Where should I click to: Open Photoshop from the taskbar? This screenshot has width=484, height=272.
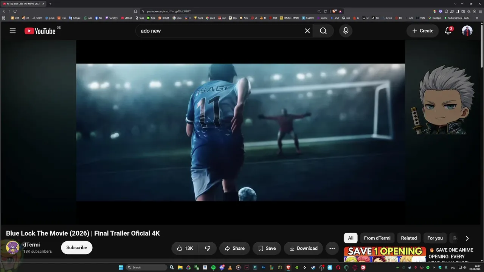point(263,267)
